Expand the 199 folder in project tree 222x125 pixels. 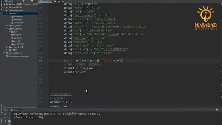pyautogui.click(x=7, y=7)
